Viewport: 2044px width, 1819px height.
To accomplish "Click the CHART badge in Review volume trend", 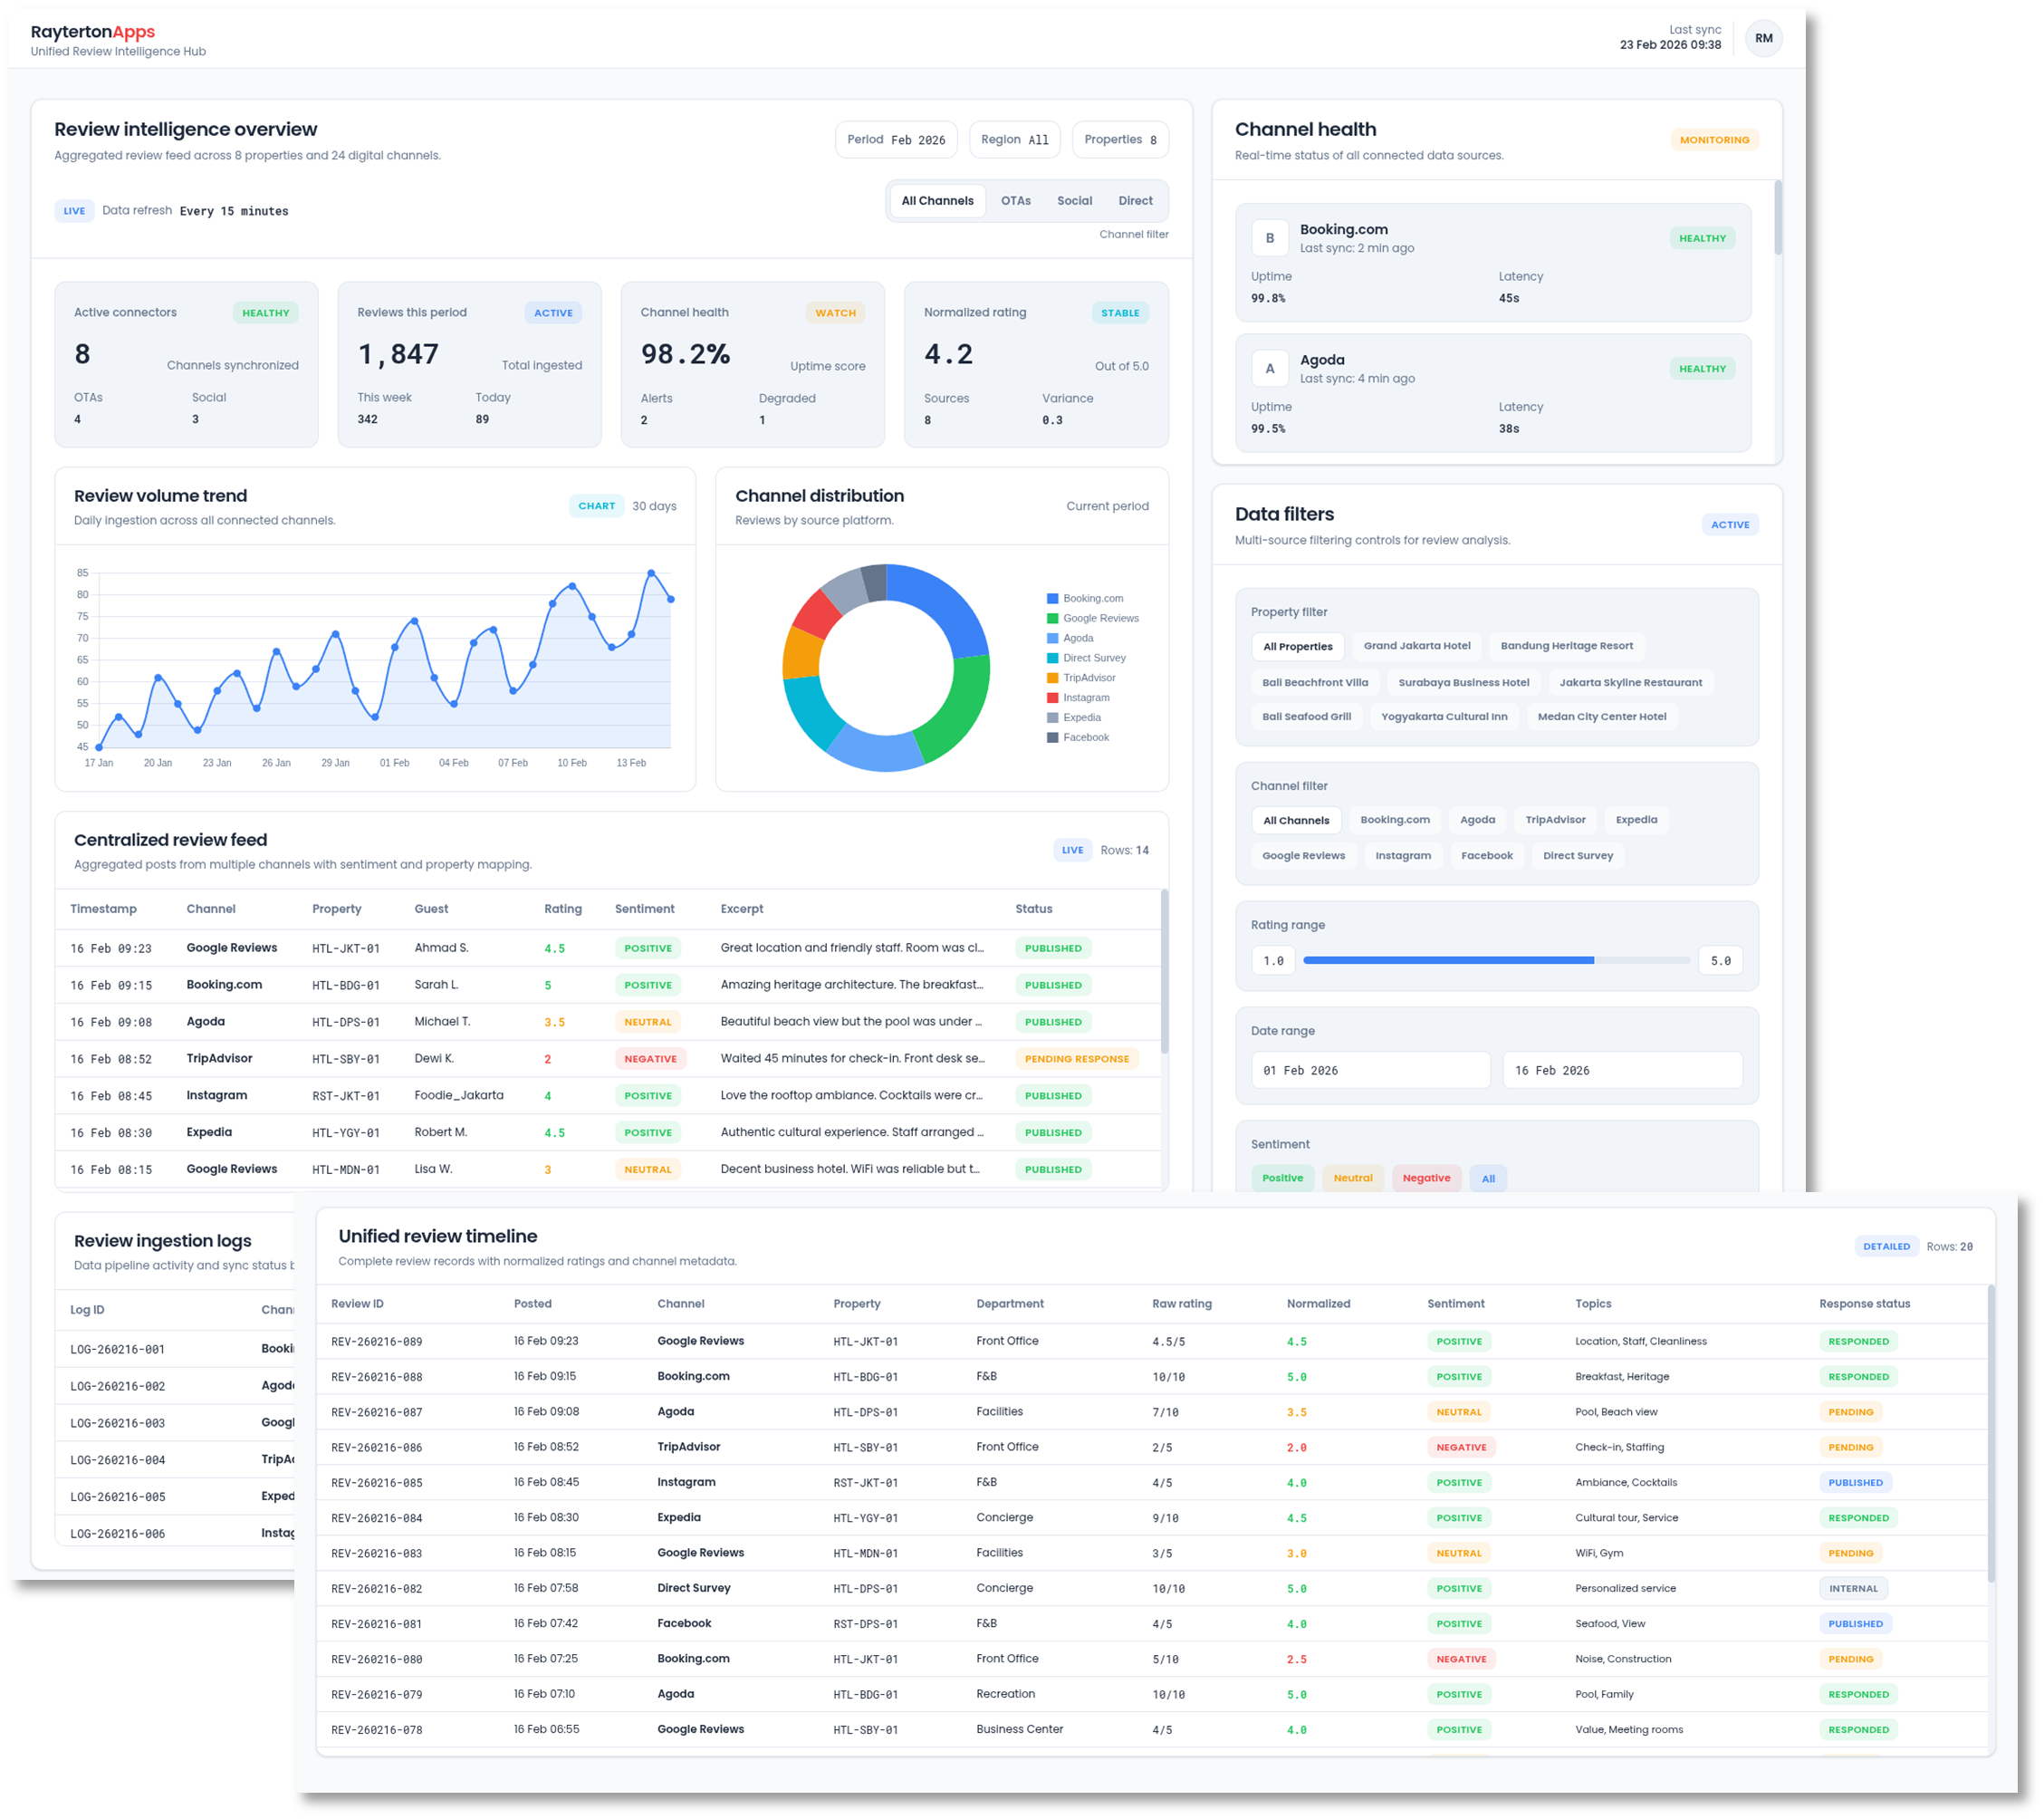I will click(597, 505).
